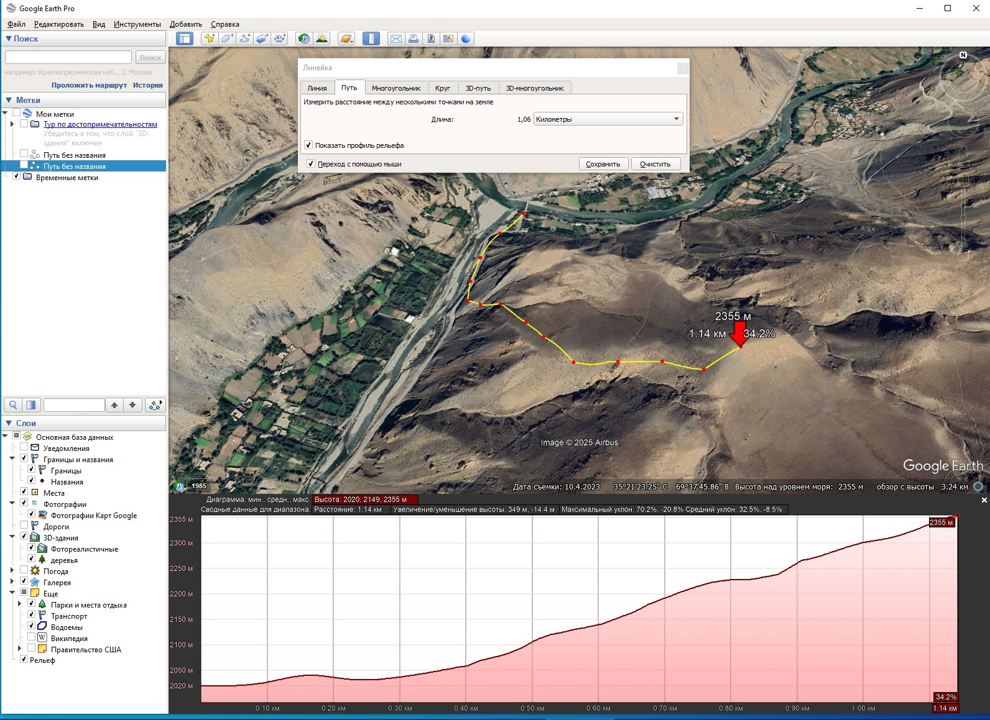Viewport: 990px width, 720px height.
Task: Open the Record a Tour camera tool
Action: click(x=280, y=39)
